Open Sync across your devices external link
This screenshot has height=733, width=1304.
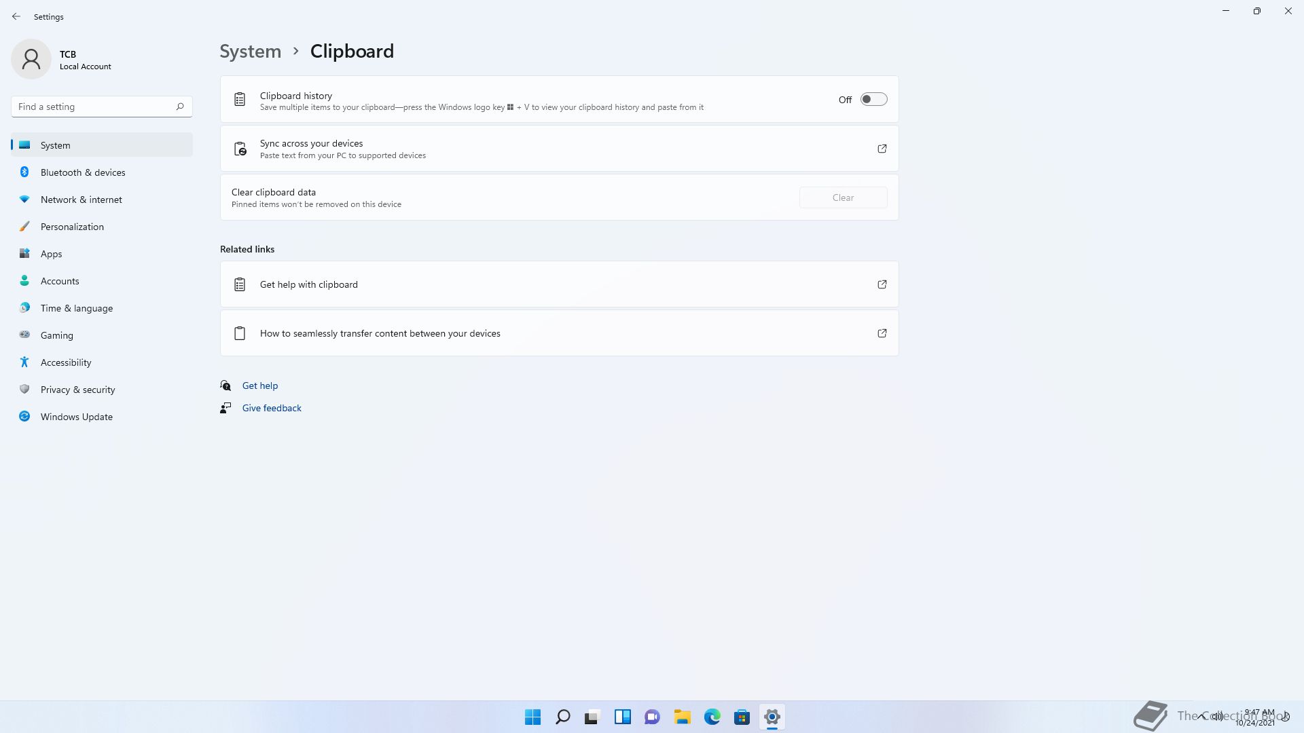pyautogui.click(x=882, y=149)
